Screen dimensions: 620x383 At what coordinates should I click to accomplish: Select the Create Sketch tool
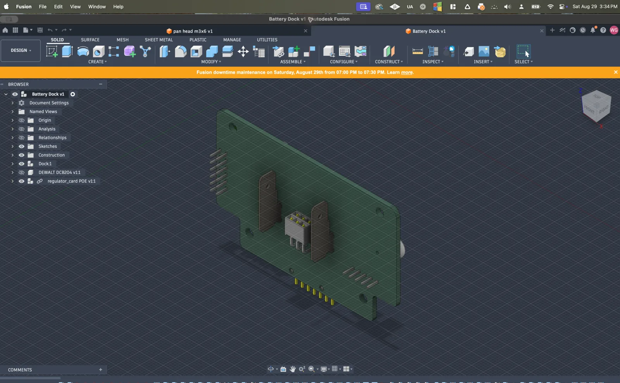tap(52, 51)
